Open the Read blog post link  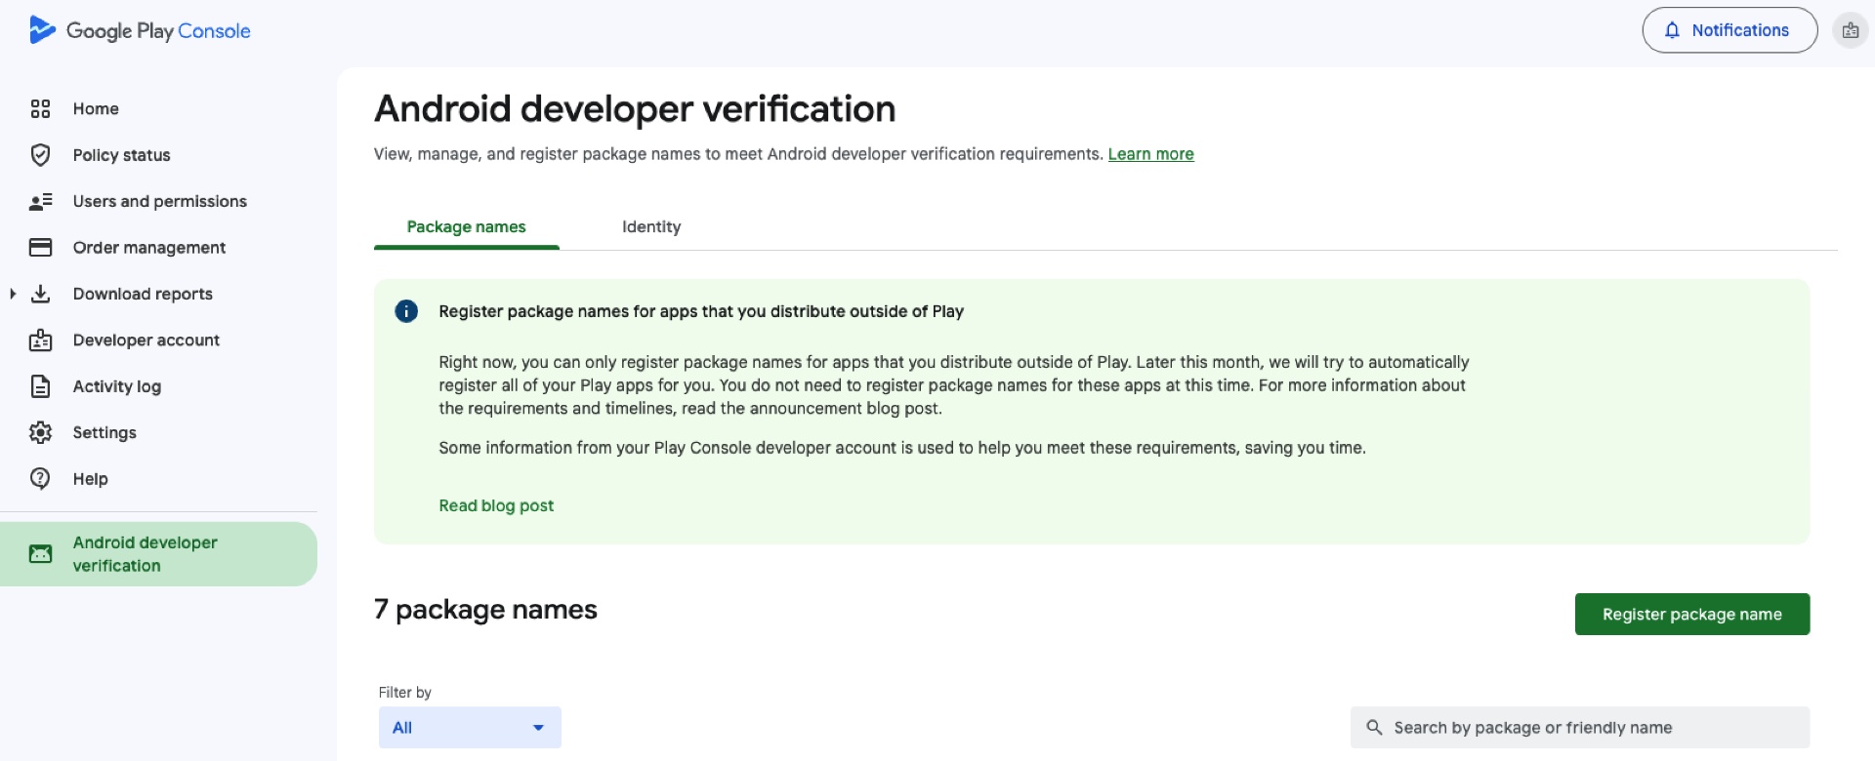496,505
